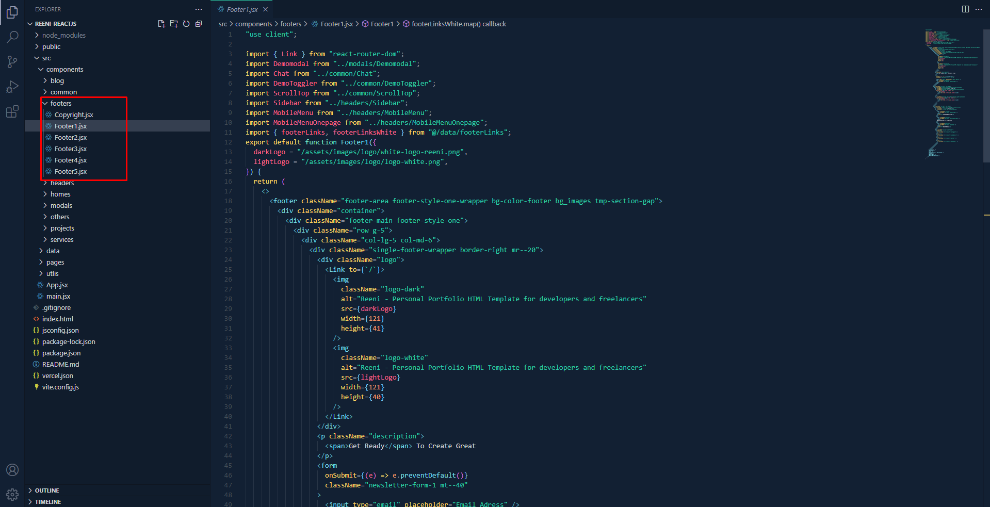Click the code minimap preview
This screenshot has width=990, height=507.
click(x=952, y=93)
